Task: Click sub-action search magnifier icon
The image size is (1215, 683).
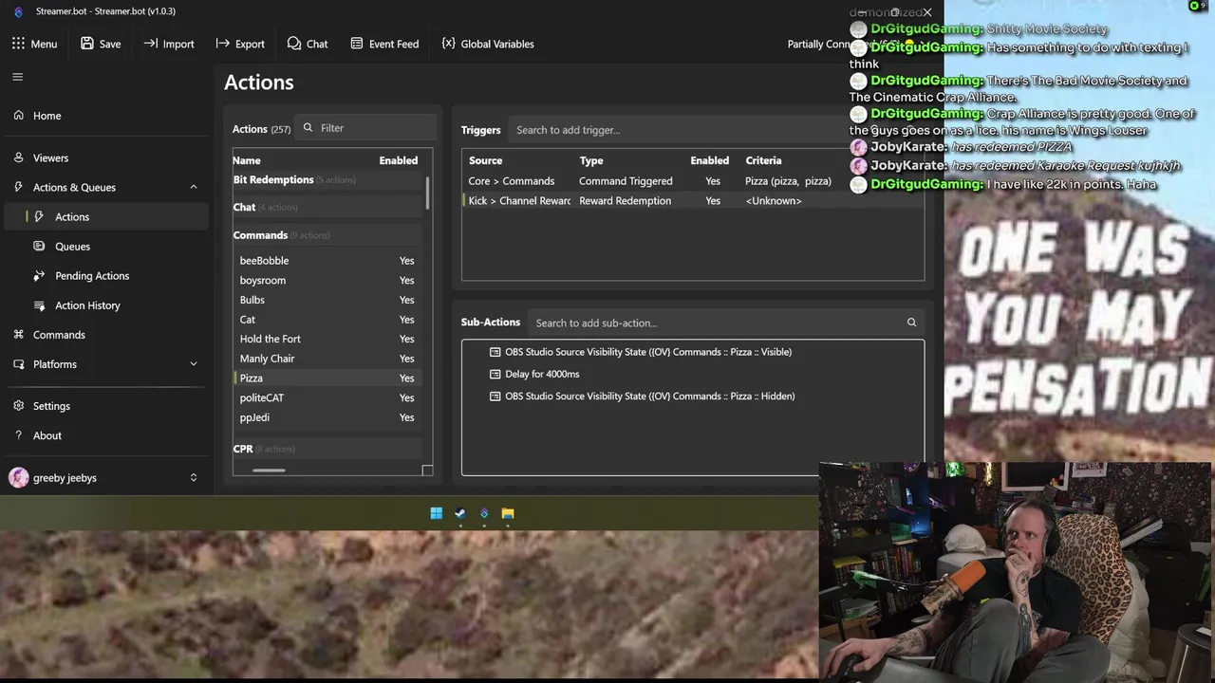Action: 911,323
